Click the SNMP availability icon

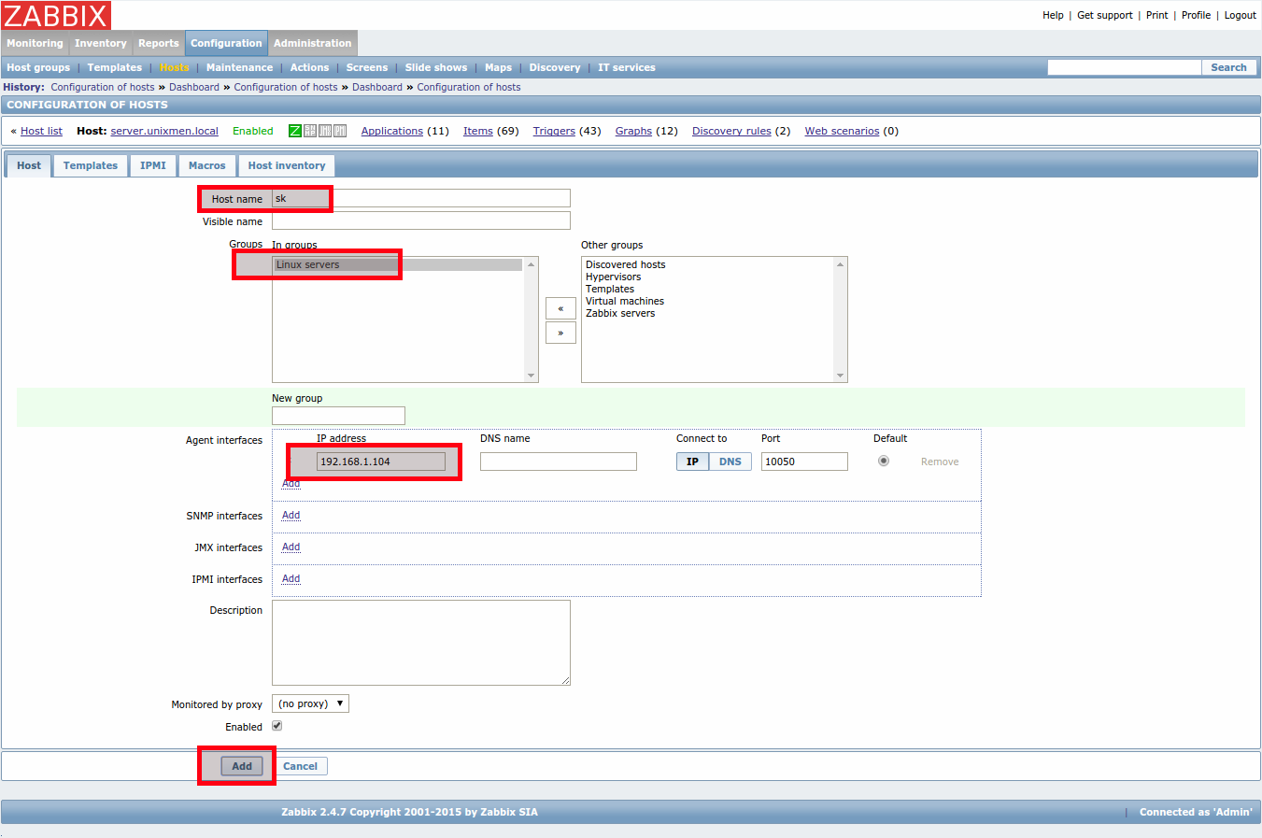(310, 131)
